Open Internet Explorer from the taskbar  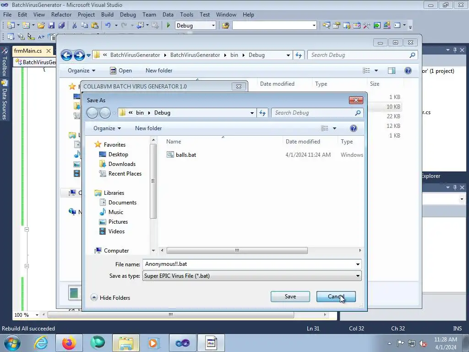pyautogui.click(x=40, y=343)
